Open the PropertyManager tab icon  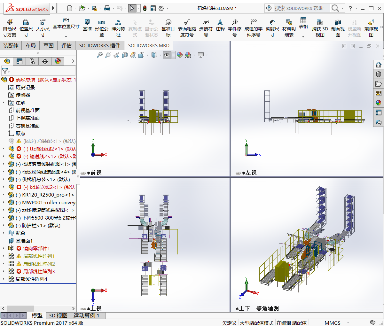point(20,61)
